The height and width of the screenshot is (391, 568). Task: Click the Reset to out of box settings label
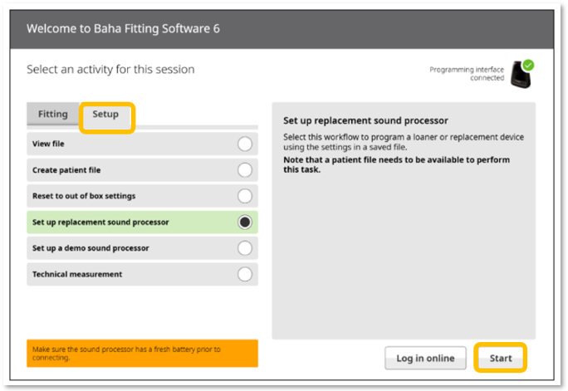tap(84, 196)
